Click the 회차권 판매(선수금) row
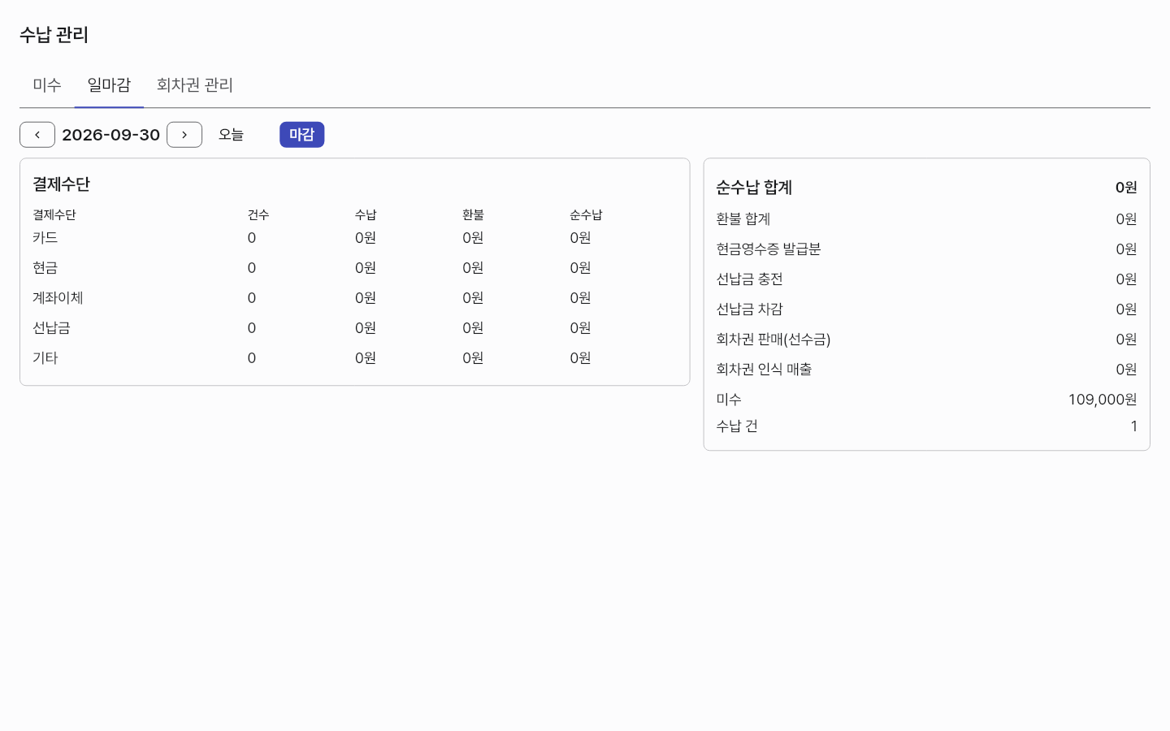 coord(926,340)
